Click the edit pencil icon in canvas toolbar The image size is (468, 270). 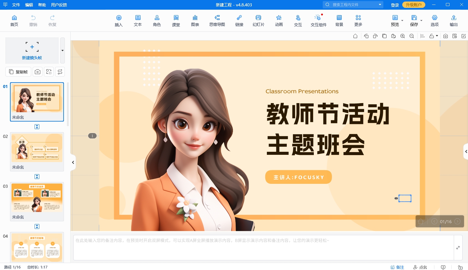point(464,36)
